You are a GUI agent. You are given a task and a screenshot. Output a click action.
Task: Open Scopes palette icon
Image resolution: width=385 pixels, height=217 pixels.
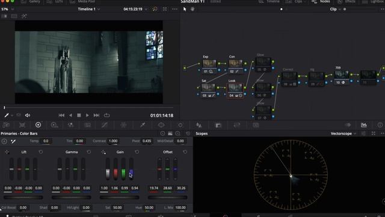point(364,125)
